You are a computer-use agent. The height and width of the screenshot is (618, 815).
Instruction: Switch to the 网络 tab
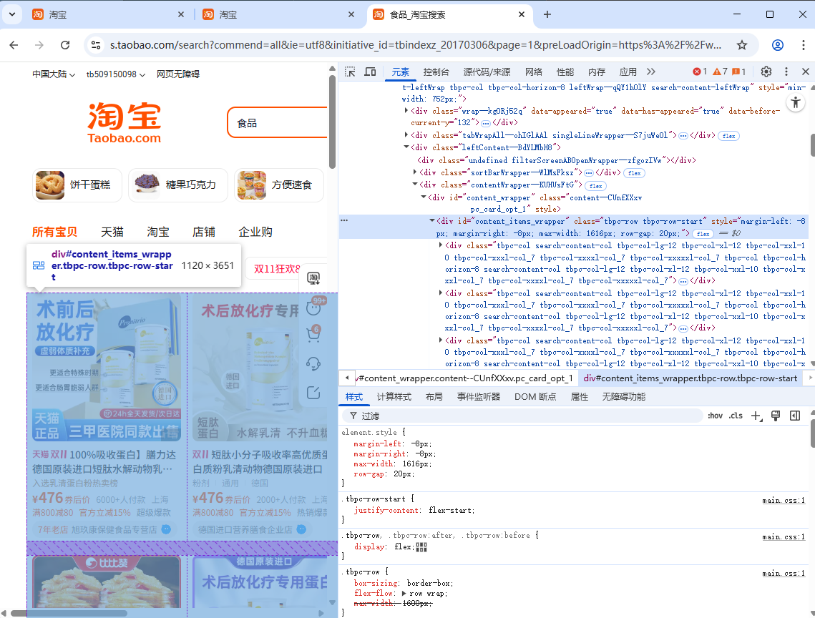(534, 72)
